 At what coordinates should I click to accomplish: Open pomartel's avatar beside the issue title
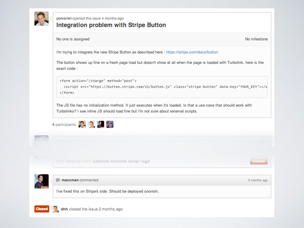(x=42, y=19)
